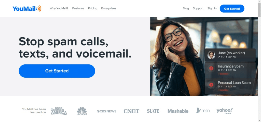
Task: Click the Mashable logo
Action: click(178, 111)
